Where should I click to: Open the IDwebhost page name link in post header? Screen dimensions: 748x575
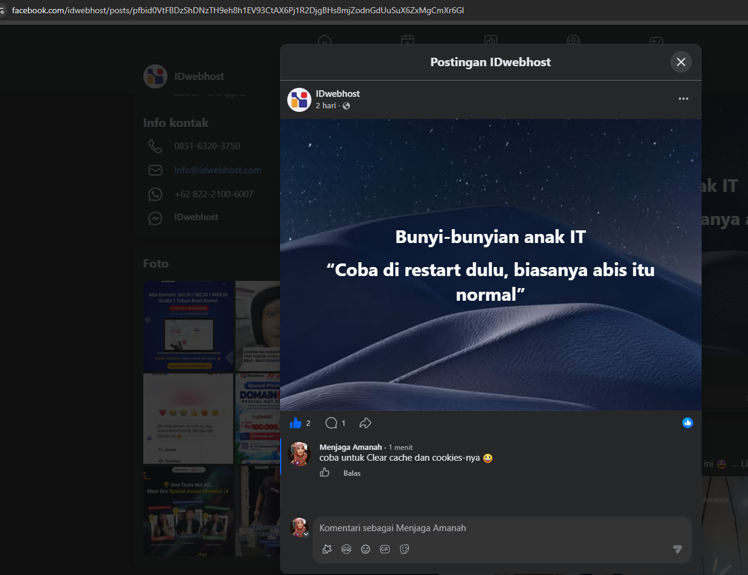338,94
